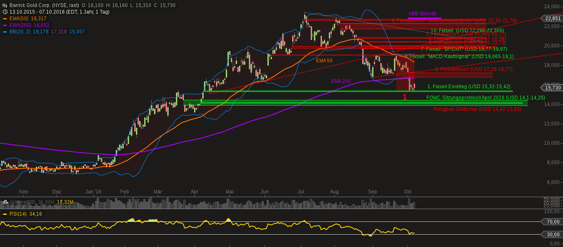The image size is (563, 247).
Task: Select the orange EMA(50) indicator marker
Action: [5, 19]
